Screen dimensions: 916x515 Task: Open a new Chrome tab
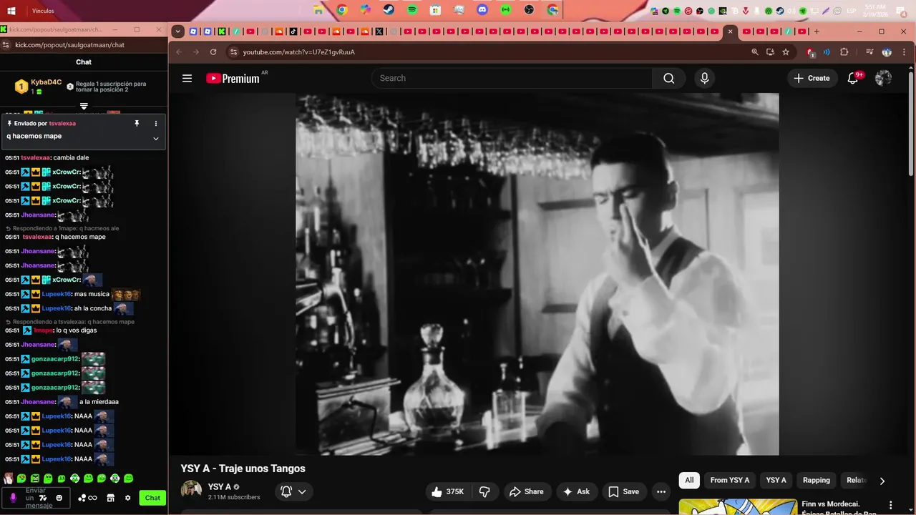(817, 31)
